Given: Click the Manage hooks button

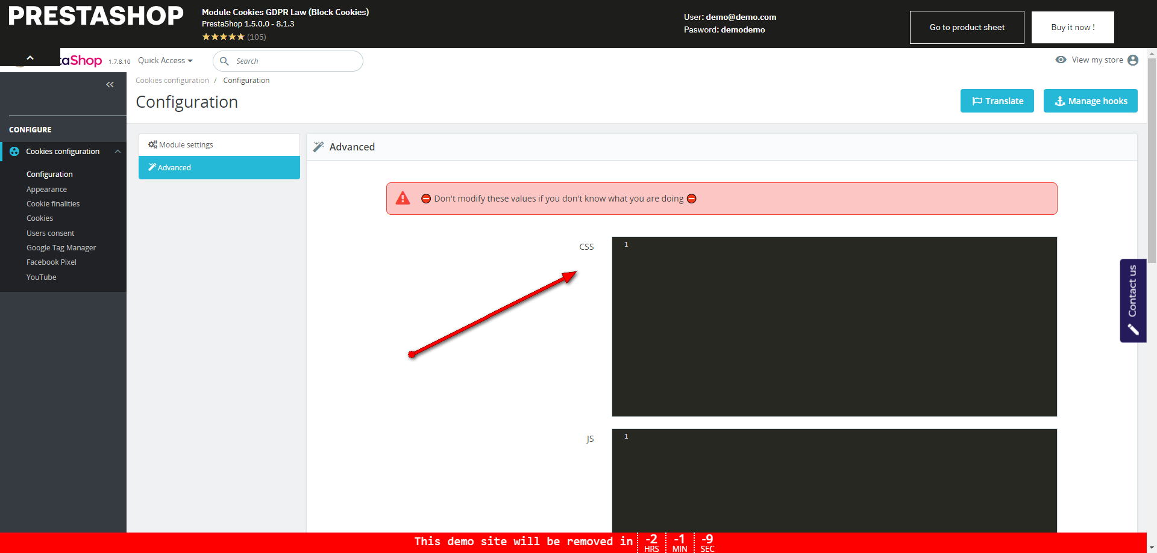Looking at the screenshot, I should coord(1091,101).
